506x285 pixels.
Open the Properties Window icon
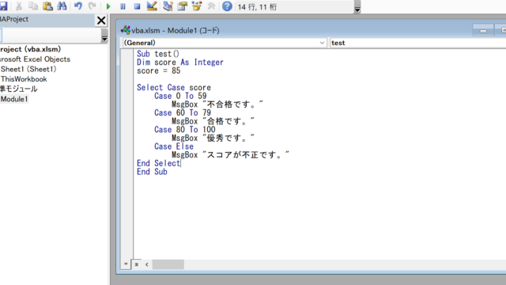tap(183, 6)
